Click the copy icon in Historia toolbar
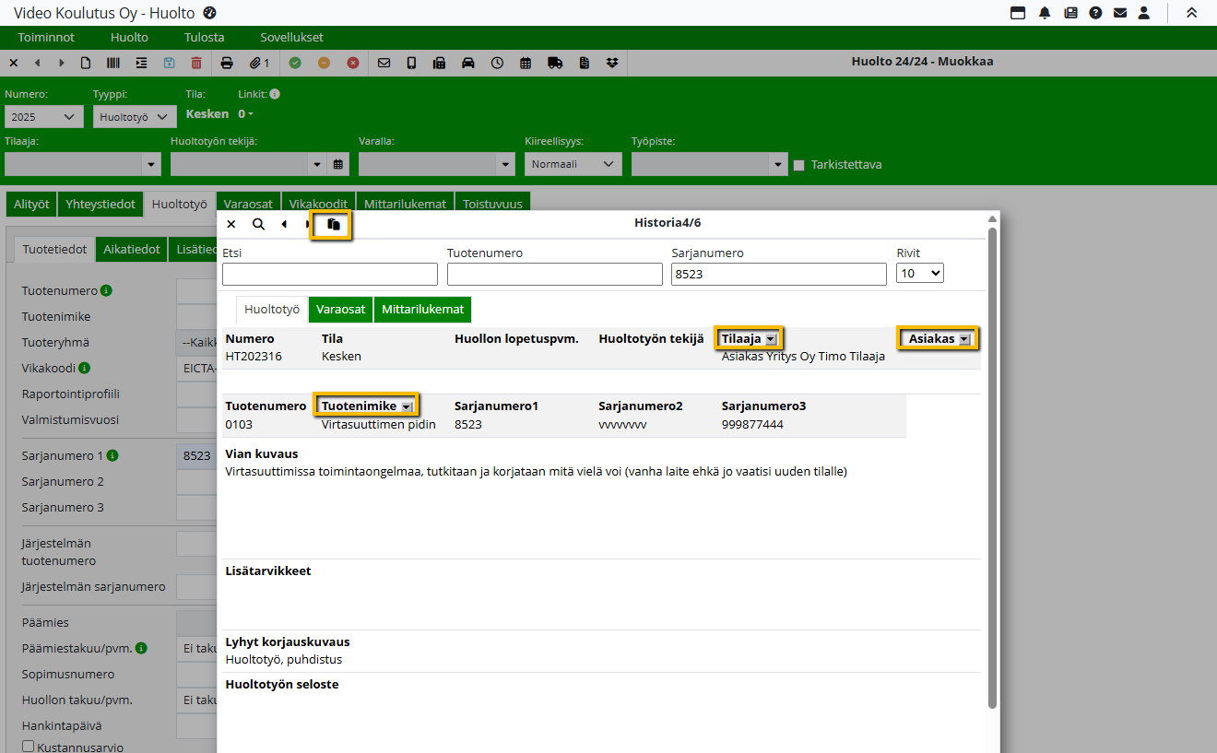This screenshot has width=1217, height=753. pos(334,224)
